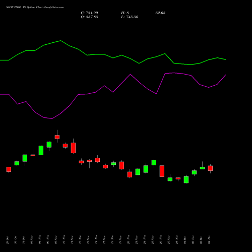Click the red candlestick for 10 Nov

tap(65, 146)
